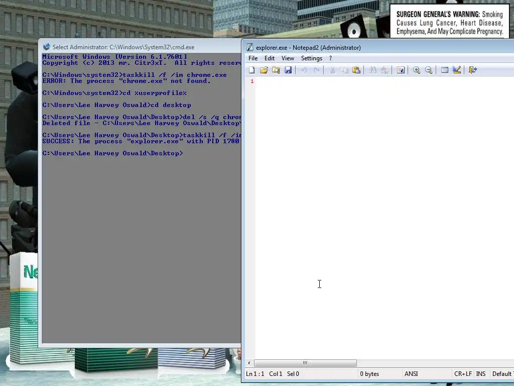
Task: Click the Zoom out magnifier icon
Action: (429, 70)
